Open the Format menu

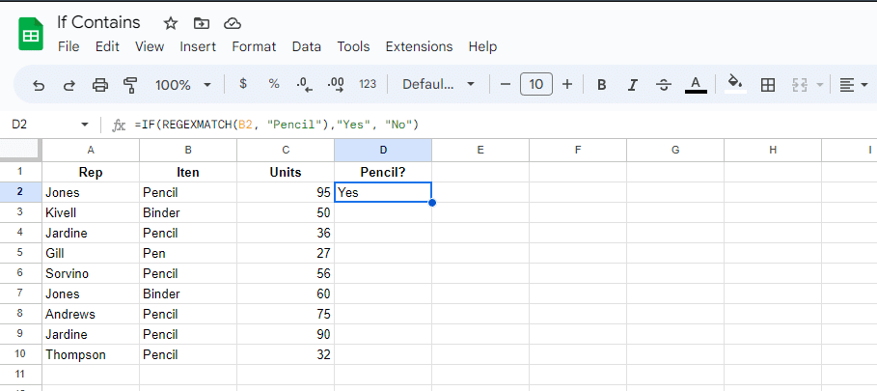point(254,46)
